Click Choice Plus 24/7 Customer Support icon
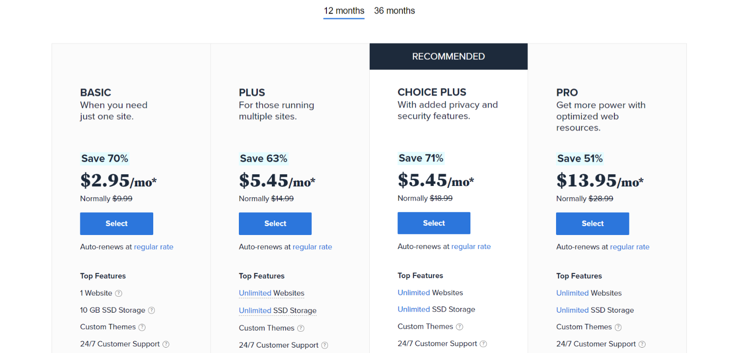The image size is (738, 353). coord(483,344)
